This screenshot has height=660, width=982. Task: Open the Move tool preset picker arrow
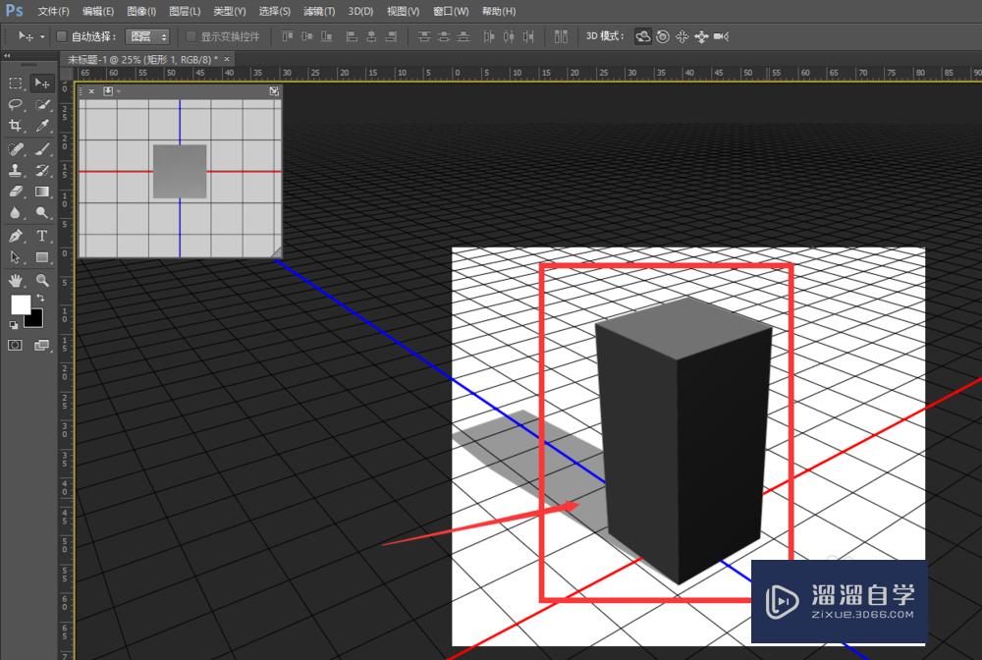(42, 36)
